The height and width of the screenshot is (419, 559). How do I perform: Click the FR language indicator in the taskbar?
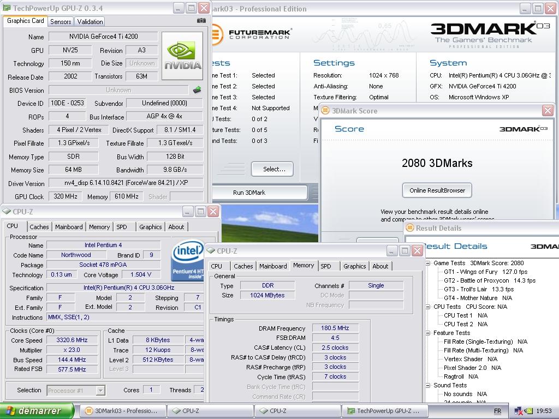pos(497,411)
